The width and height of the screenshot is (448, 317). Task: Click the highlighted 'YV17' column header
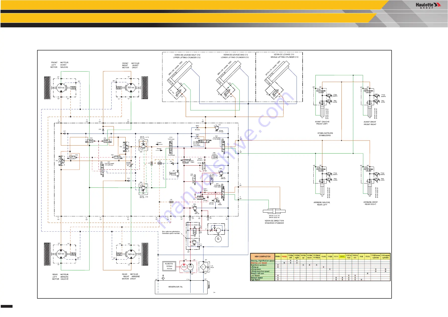tap(342, 257)
